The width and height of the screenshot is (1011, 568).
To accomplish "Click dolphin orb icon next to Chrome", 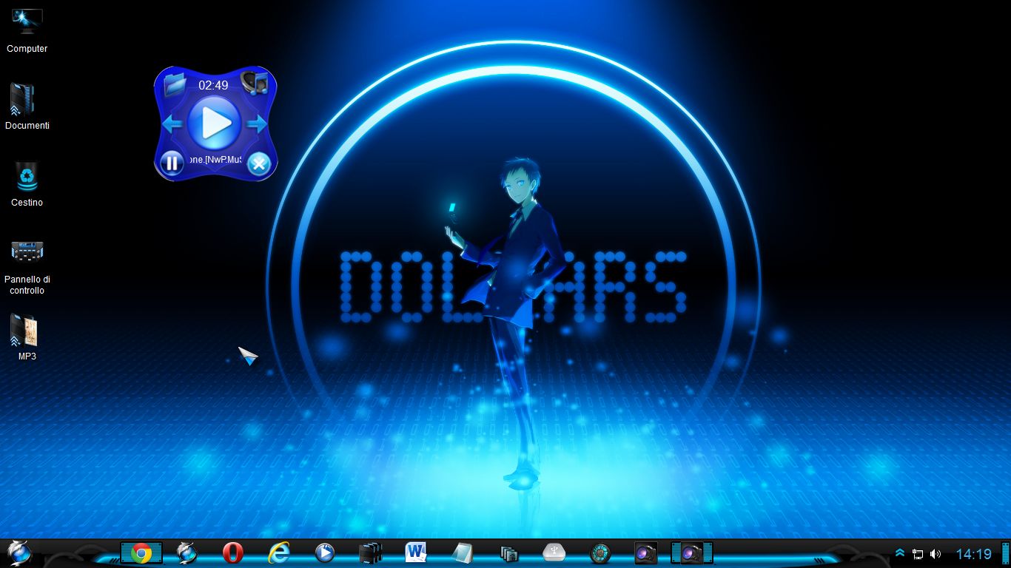I will (x=187, y=552).
